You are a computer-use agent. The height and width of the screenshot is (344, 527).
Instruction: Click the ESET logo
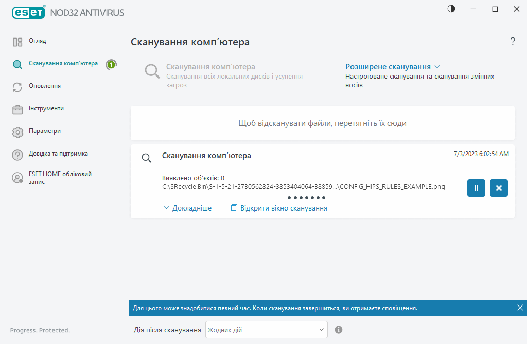(x=30, y=12)
